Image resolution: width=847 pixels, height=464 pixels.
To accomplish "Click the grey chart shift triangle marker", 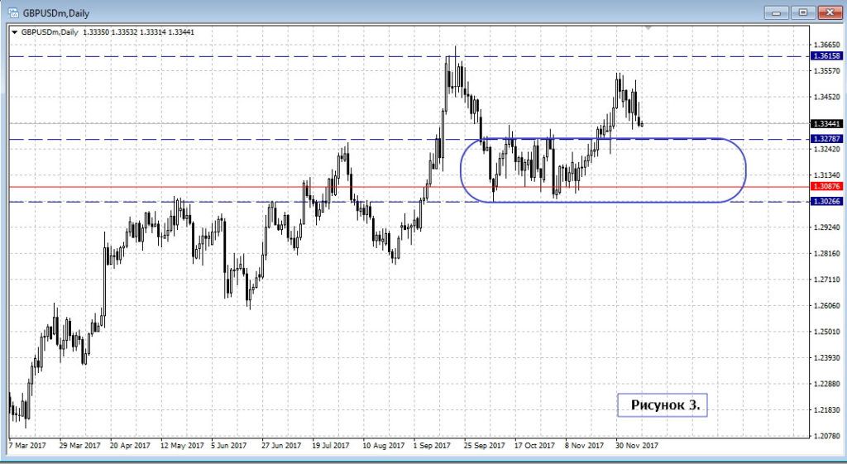I will tap(649, 29).
